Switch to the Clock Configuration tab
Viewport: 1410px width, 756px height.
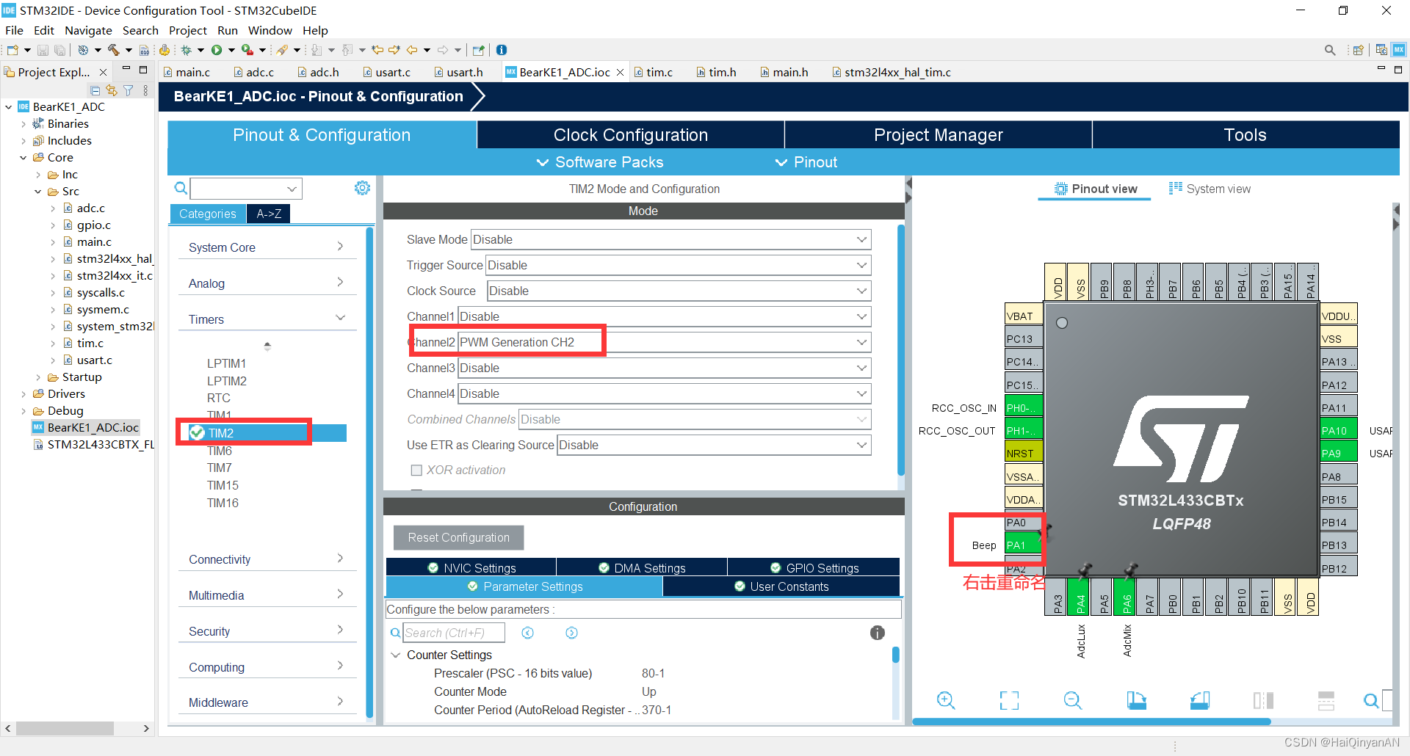point(631,135)
